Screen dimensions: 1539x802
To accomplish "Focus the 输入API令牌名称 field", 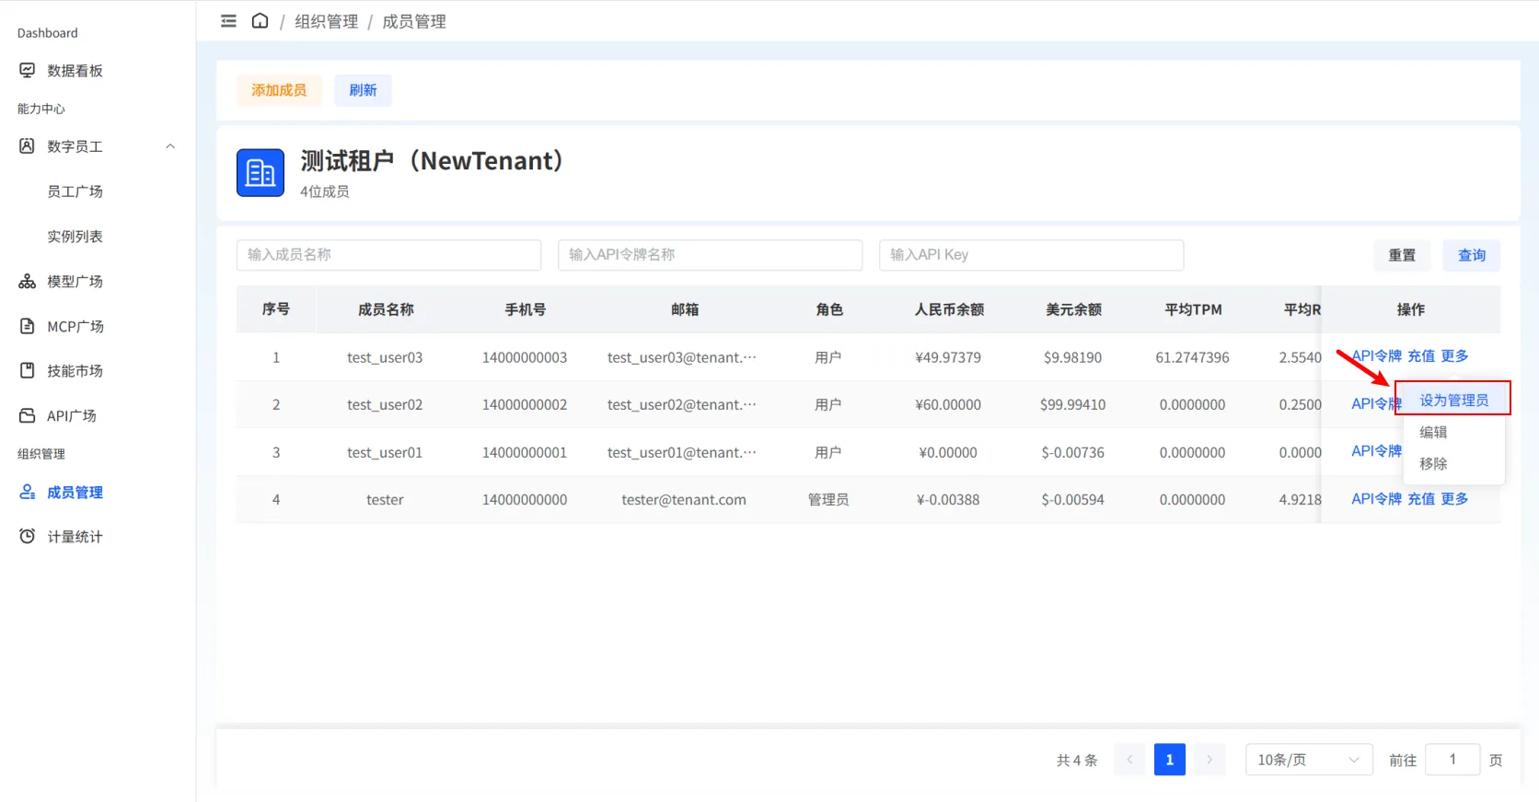I will [x=710, y=255].
